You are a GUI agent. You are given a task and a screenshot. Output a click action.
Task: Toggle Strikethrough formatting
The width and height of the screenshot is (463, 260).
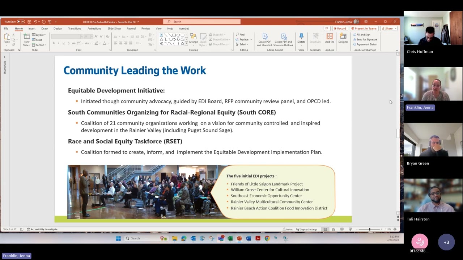tap(73, 43)
